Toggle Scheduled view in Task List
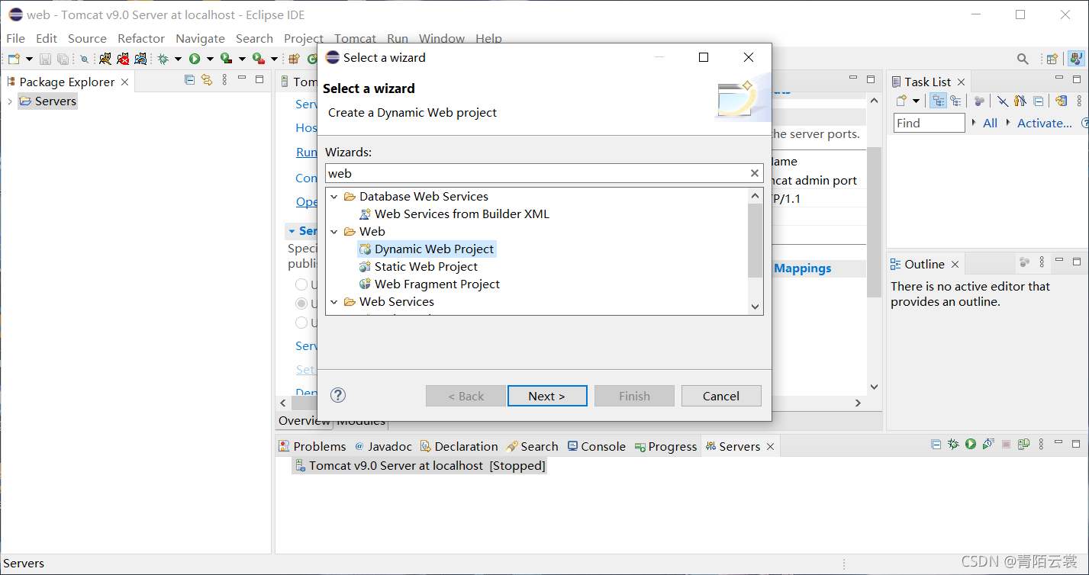The height and width of the screenshot is (575, 1089). (x=955, y=101)
